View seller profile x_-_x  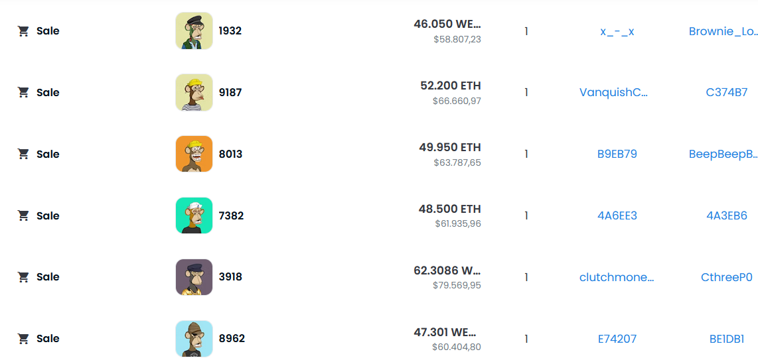pos(617,31)
